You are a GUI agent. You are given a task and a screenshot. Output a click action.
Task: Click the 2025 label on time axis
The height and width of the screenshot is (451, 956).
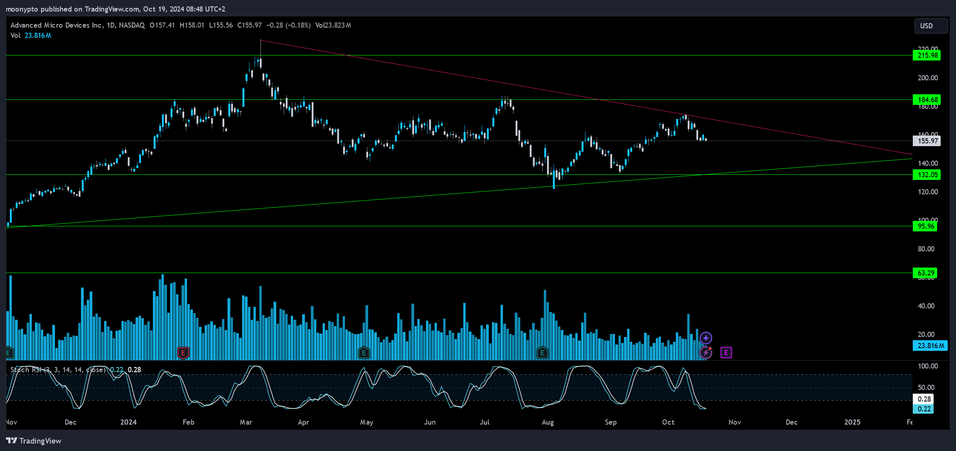coord(852,422)
